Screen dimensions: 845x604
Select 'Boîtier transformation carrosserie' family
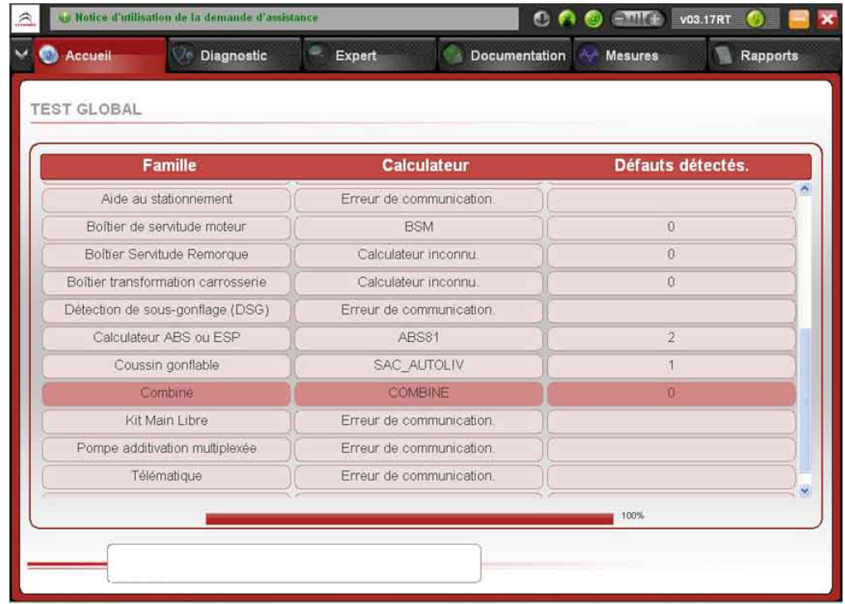tap(166, 282)
